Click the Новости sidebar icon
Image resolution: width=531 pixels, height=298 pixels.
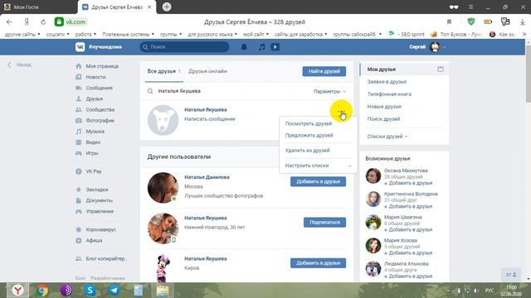click(x=79, y=77)
